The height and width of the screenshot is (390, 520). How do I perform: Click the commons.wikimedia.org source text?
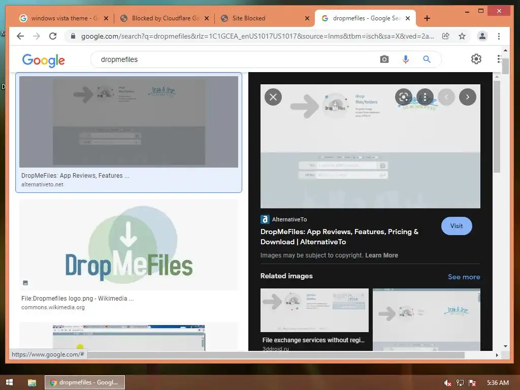pyautogui.click(x=53, y=307)
